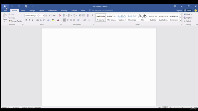The height and width of the screenshot is (111, 198).
Task: Click the Numbering list icon
Action: click(x=69, y=15)
